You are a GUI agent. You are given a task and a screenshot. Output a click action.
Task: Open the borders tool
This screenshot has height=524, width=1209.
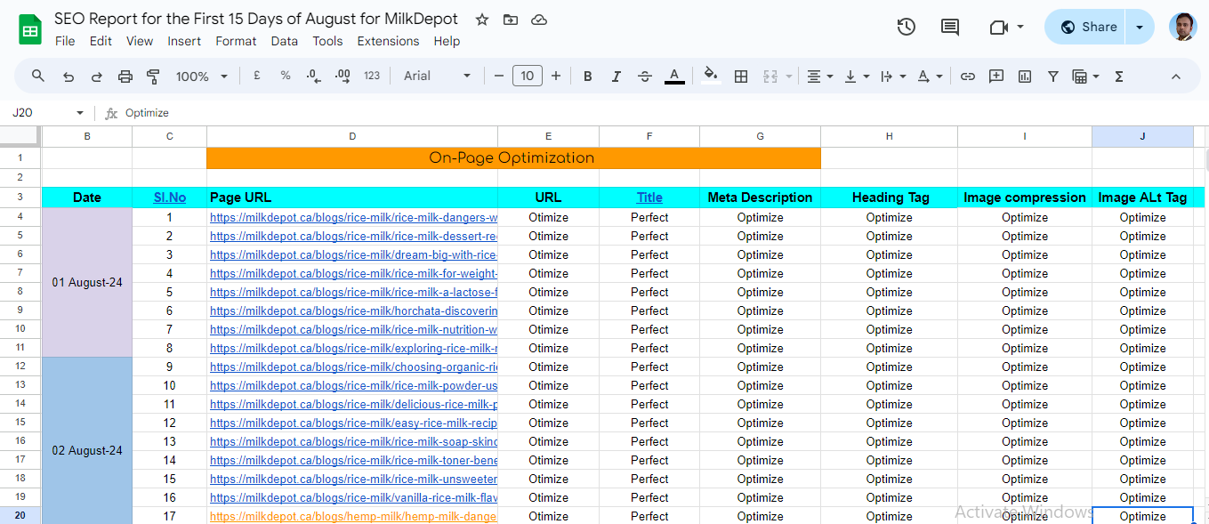pos(740,77)
